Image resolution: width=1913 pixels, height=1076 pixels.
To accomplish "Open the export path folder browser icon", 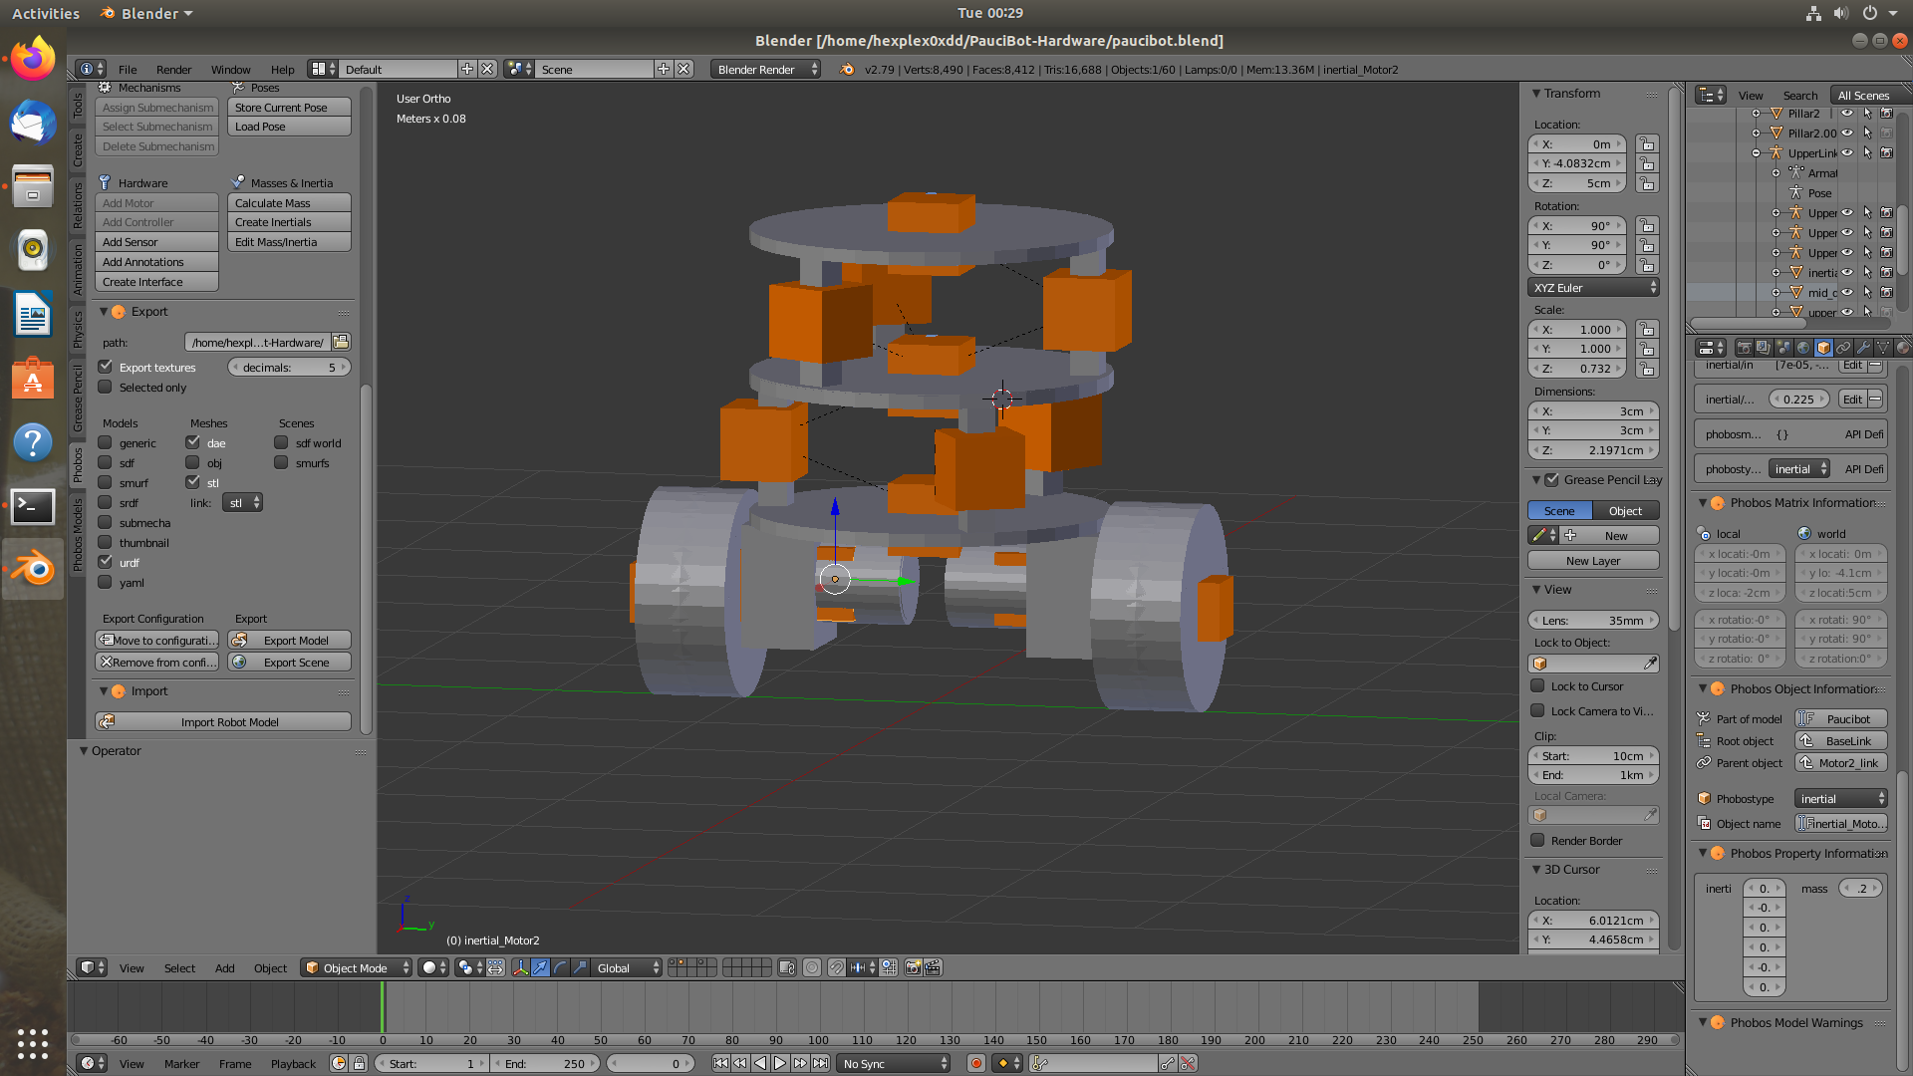I will pos(341,342).
